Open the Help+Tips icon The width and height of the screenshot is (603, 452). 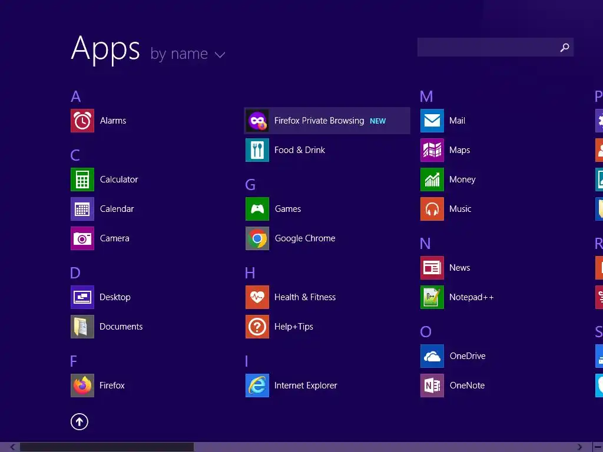(x=257, y=327)
